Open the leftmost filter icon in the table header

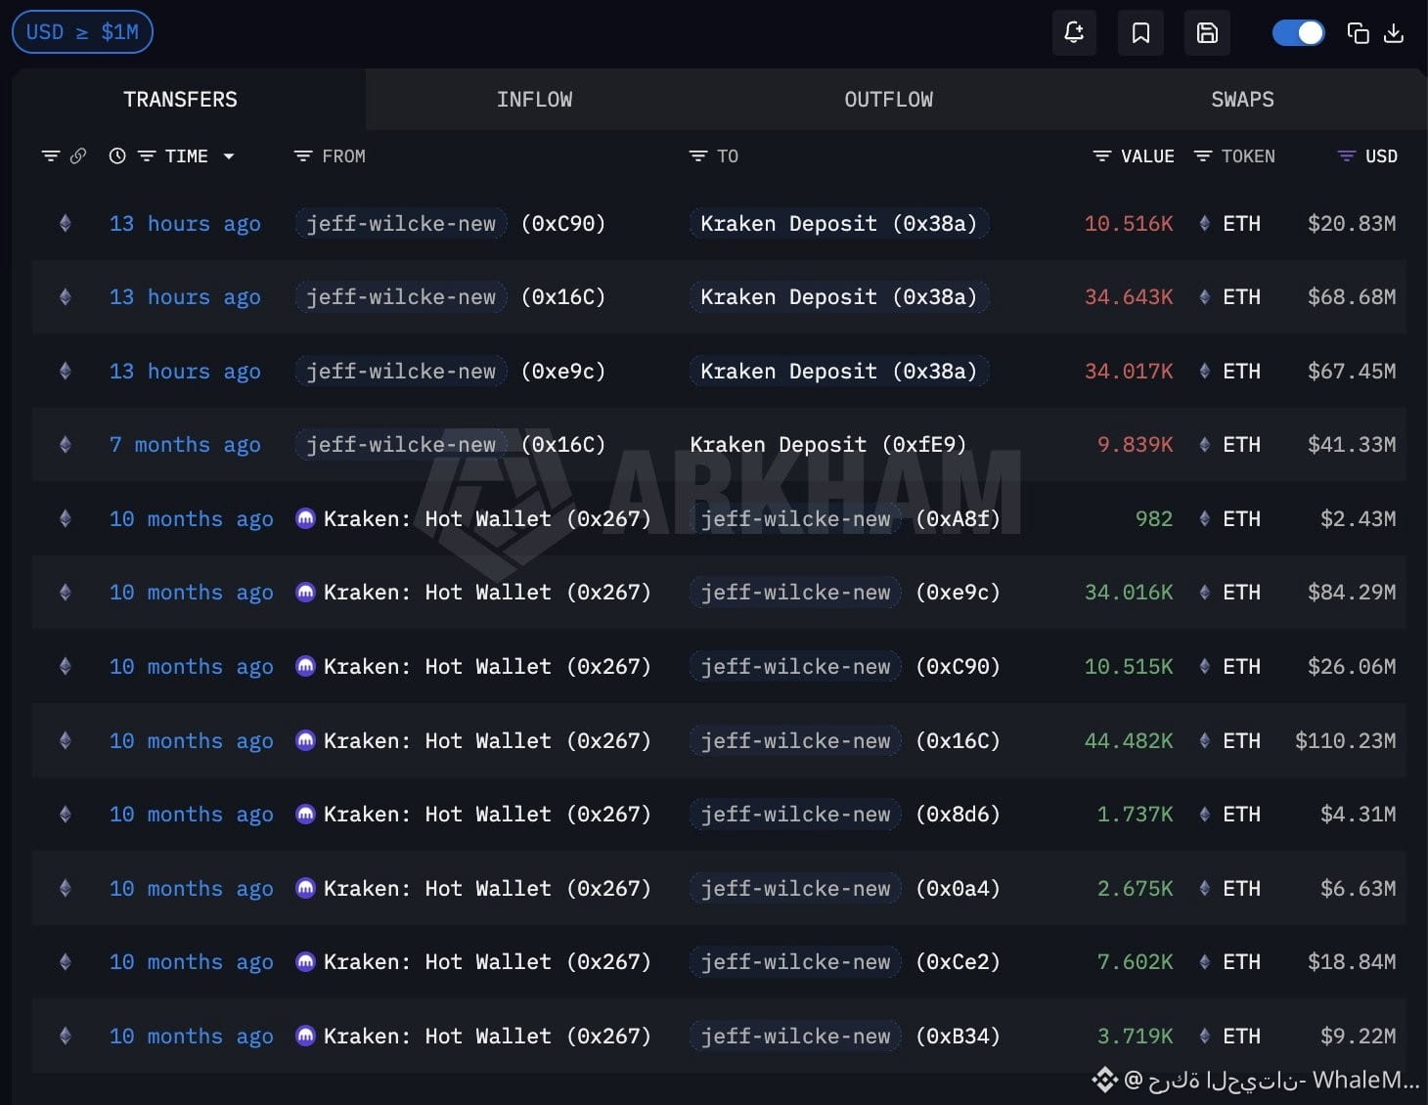[51, 155]
